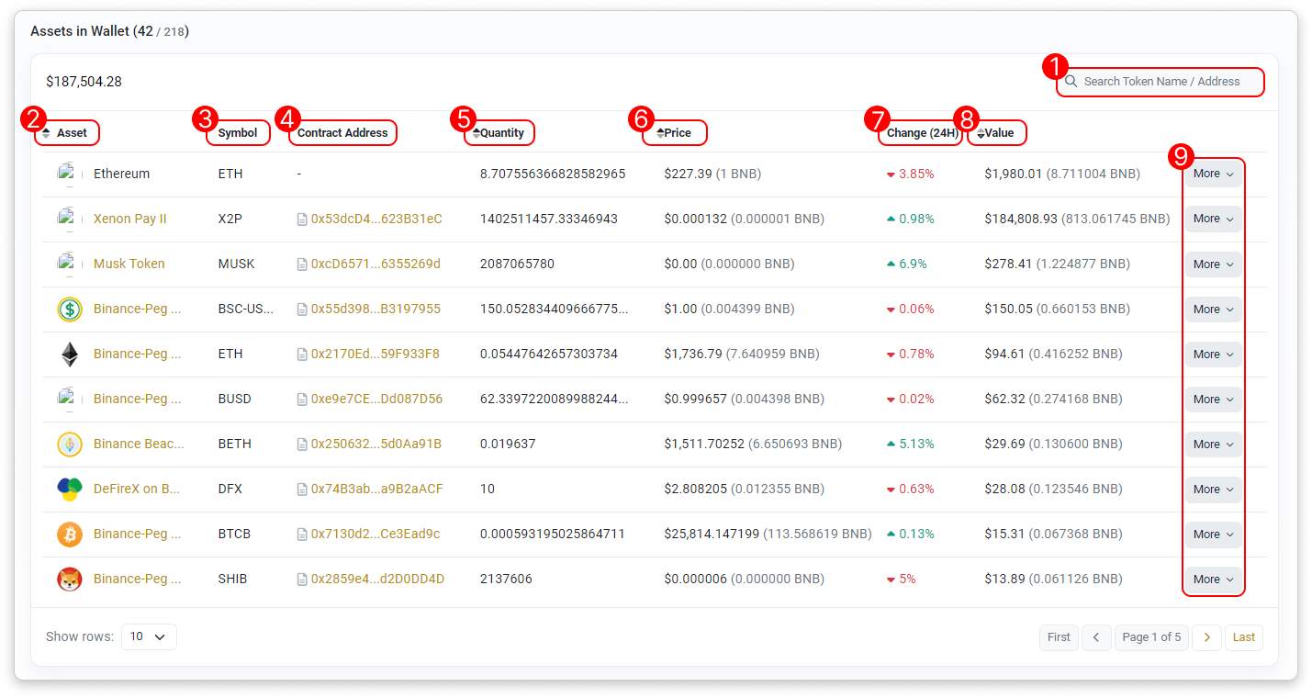Go to the next page arrow
The width and height of the screenshot is (1312, 698).
(1206, 637)
